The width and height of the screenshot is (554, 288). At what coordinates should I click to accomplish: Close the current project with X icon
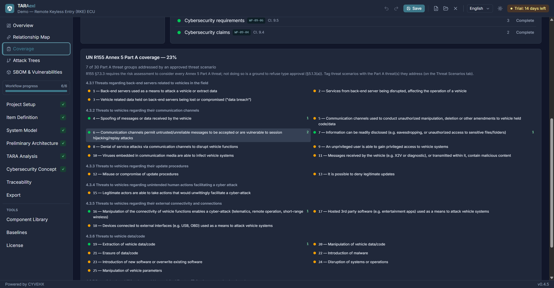[x=455, y=8]
